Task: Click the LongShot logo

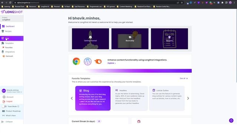Action: point(11,12)
